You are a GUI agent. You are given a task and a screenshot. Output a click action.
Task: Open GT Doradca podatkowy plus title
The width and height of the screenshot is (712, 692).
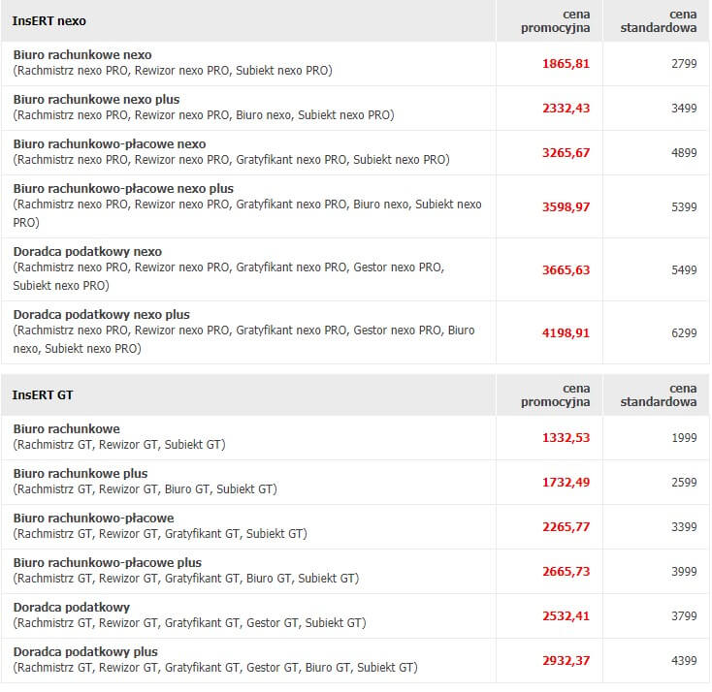[85, 651]
